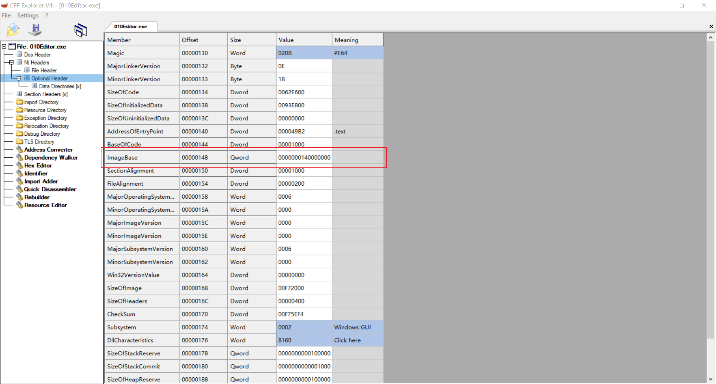Click the table scrollbar down arrow
Screen dimensions: 716x384
[x=710, y=379]
